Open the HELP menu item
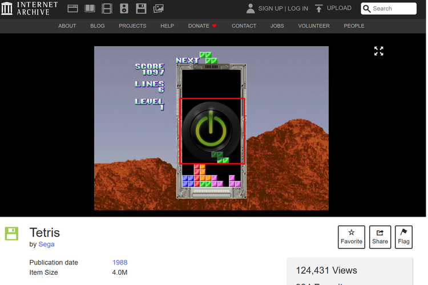428x285 pixels. (x=167, y=26)
